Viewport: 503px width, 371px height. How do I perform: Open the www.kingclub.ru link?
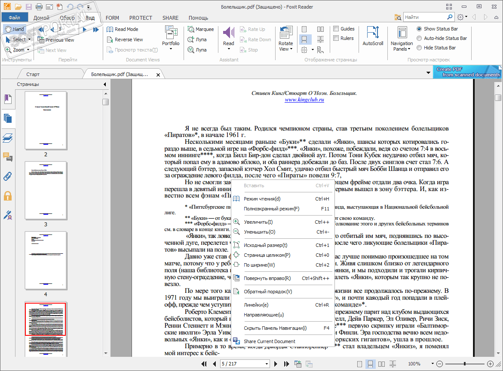tap(304, 100)
